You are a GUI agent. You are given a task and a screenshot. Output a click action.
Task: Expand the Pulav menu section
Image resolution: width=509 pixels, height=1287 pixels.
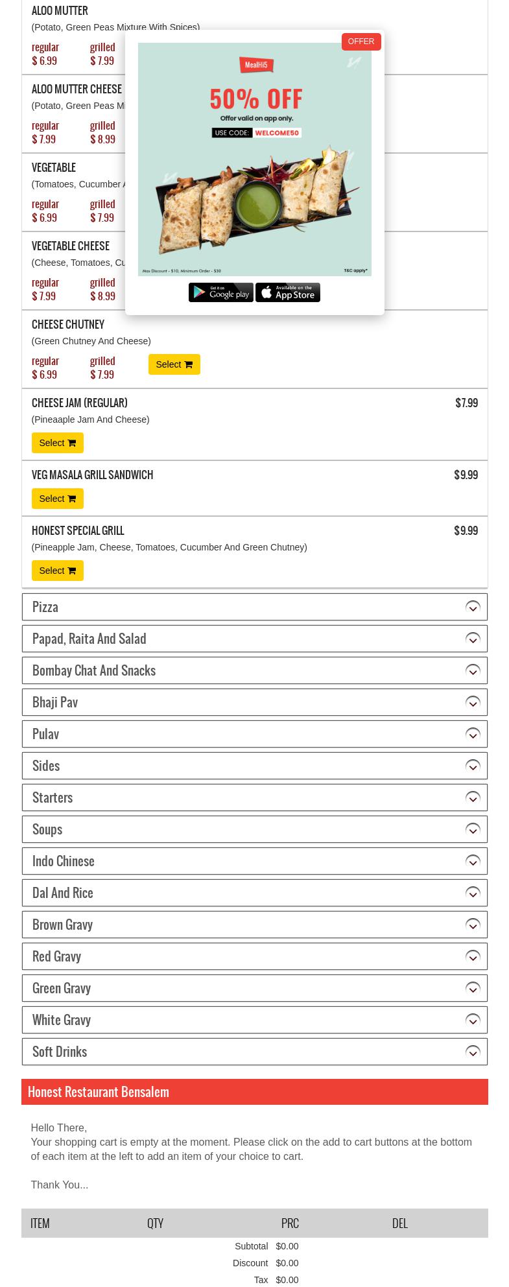pos(473,735)
